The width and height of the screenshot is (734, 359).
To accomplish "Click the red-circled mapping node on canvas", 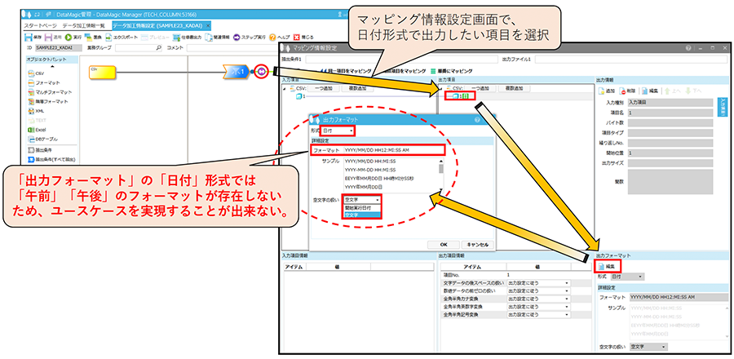I will coord(260,71).
